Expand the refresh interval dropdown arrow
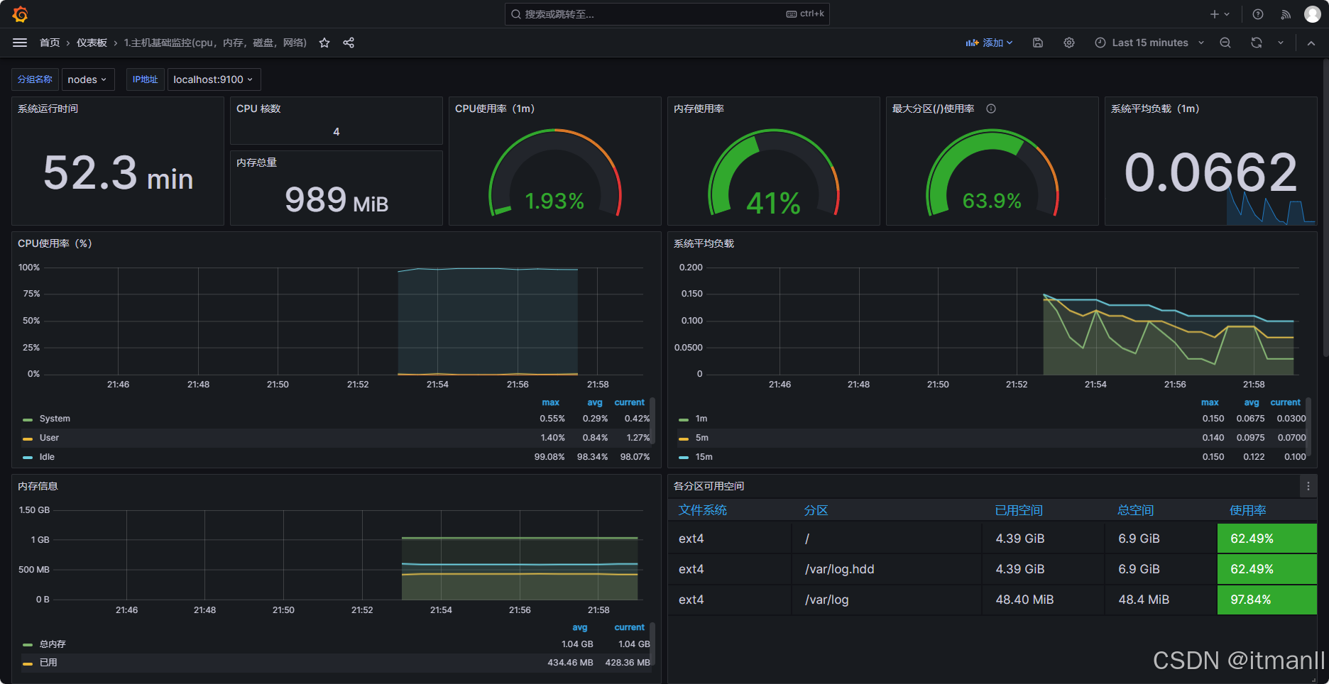 (1281, 43)
